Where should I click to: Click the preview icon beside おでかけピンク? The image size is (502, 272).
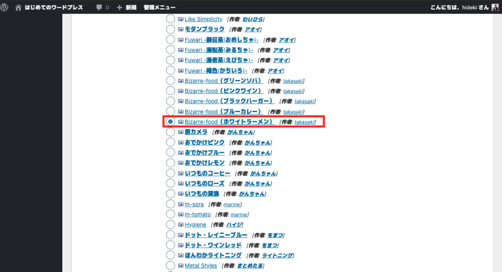pyautogui.click(x=180, y=142)
